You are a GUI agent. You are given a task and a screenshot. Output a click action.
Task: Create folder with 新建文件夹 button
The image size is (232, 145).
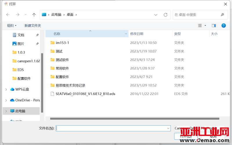[33, 26]
